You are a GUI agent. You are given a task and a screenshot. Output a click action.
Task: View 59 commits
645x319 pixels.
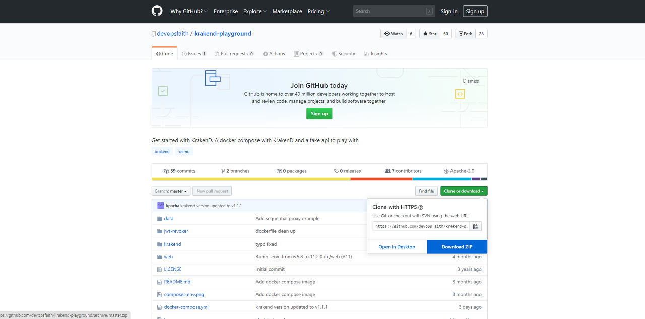point(180,171)
